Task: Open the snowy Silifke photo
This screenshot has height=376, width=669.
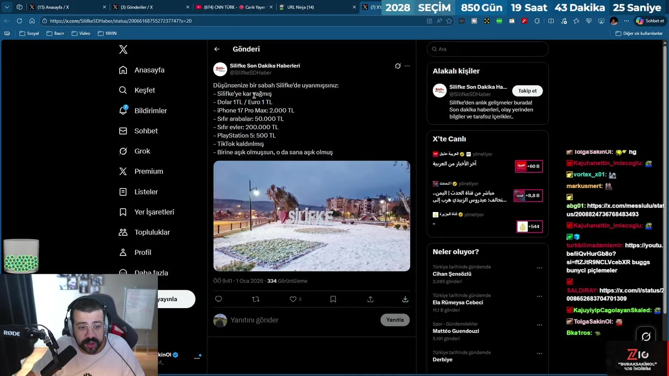Action: tap(312, 216)
